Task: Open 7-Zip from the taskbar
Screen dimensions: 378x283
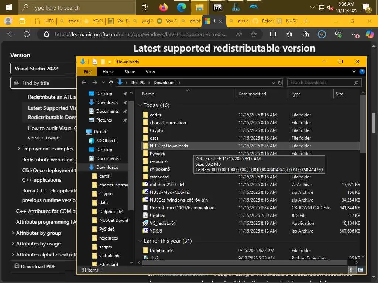Action: pos(218,7)
